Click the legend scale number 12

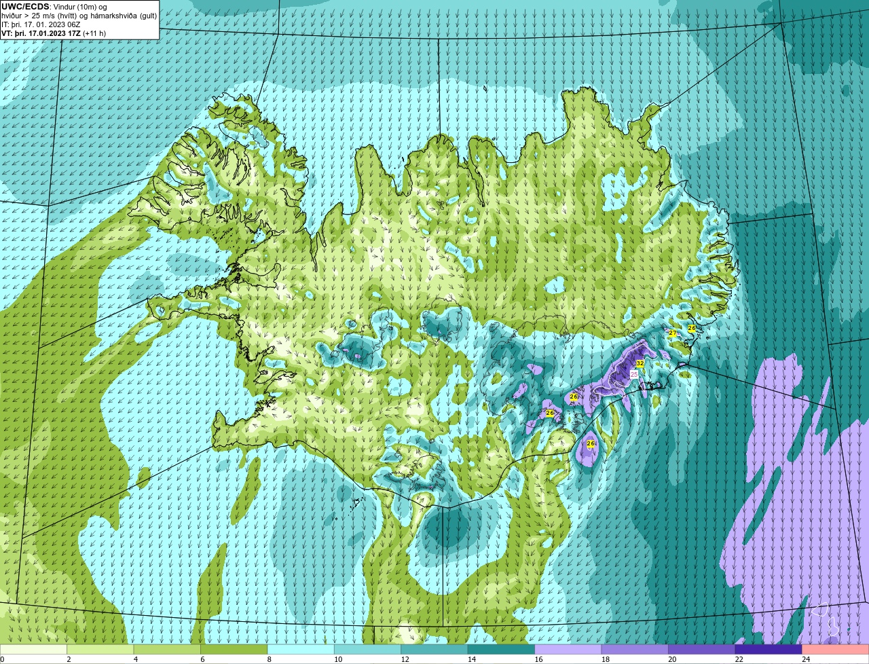[x=404, y=659]
